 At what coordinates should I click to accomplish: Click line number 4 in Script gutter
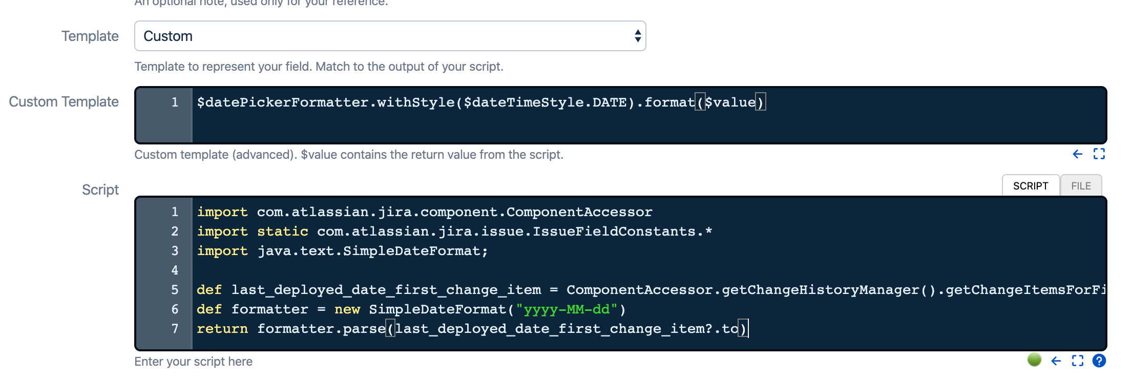[x=175, y=270]
